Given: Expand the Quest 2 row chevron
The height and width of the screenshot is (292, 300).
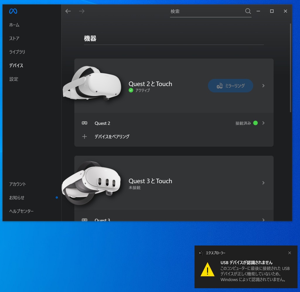Looking at the screenshot, I should point(263,123).
